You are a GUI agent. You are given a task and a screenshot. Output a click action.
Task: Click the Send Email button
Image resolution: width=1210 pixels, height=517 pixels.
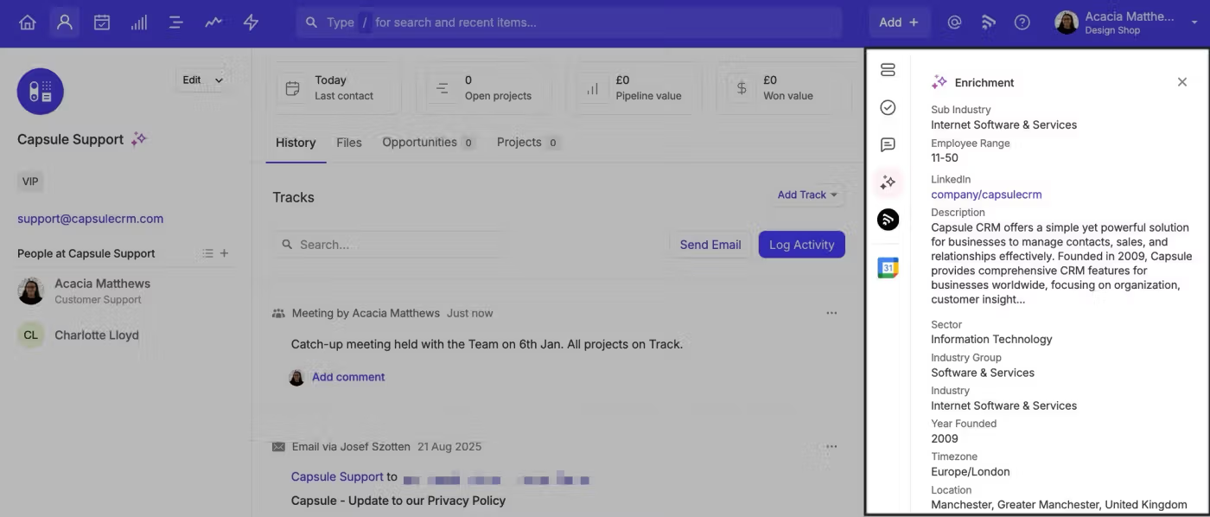(710, 245)
